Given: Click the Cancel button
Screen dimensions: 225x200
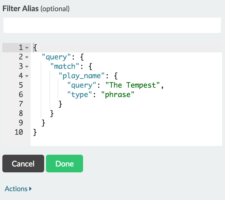Looking at the screenshot, I should [23, 164].
